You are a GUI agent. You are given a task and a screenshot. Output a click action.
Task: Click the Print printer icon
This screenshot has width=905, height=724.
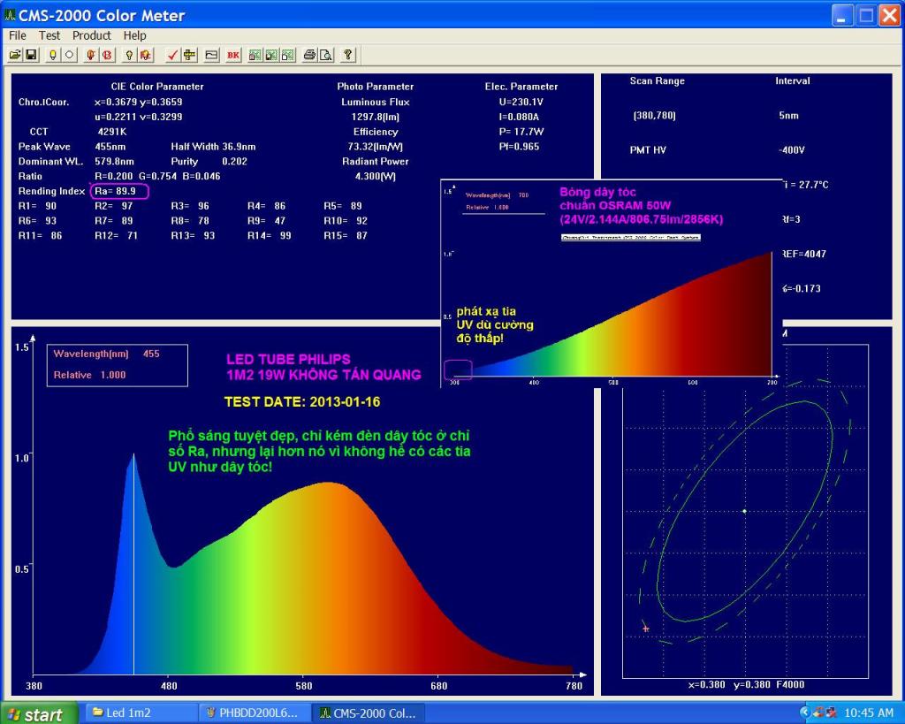point(310,55)
